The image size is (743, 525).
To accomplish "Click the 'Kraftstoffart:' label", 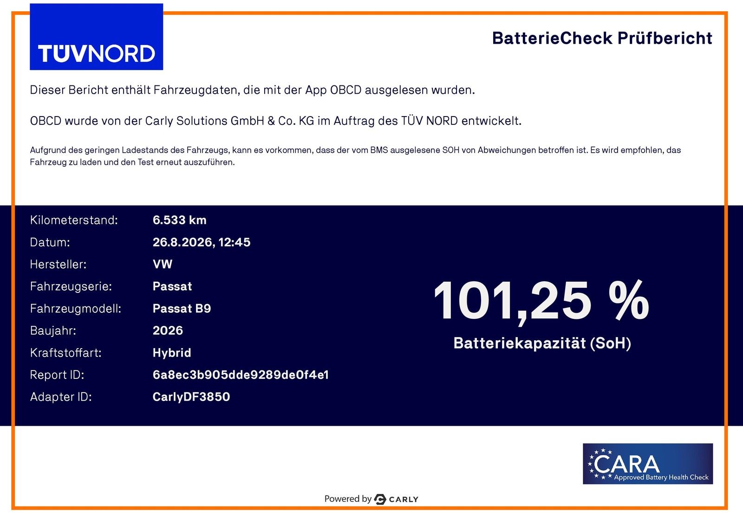I will (x=65, y=353).
